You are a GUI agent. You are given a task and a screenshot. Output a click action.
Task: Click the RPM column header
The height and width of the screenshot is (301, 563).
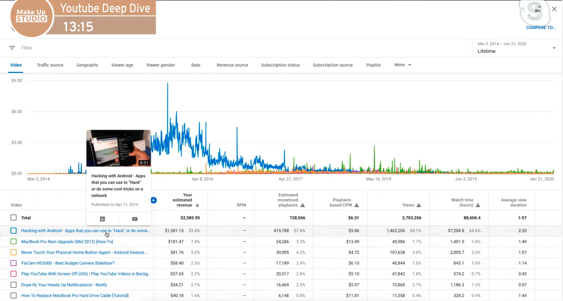(241, 205)
